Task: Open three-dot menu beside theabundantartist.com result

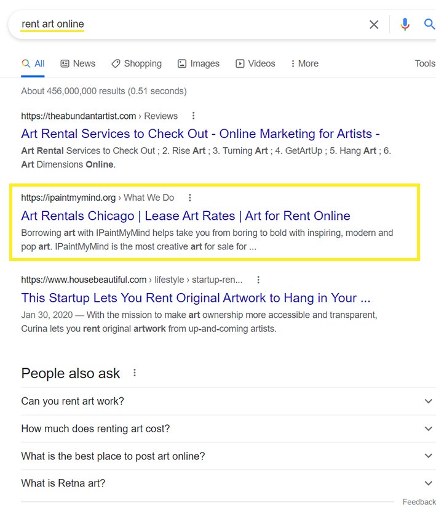Action: tap(194, 116)
